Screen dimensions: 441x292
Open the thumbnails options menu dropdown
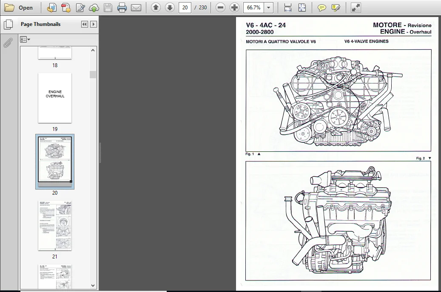tap(25, 40)
